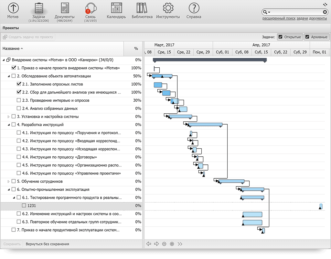
Task: Zoom in the Gantt chart
Action: pos(172,244)
